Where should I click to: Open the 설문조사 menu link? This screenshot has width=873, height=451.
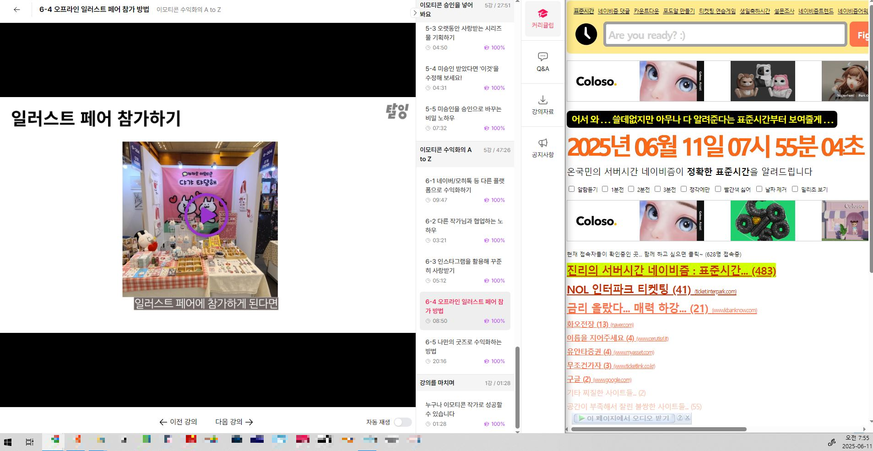[784, 11]
